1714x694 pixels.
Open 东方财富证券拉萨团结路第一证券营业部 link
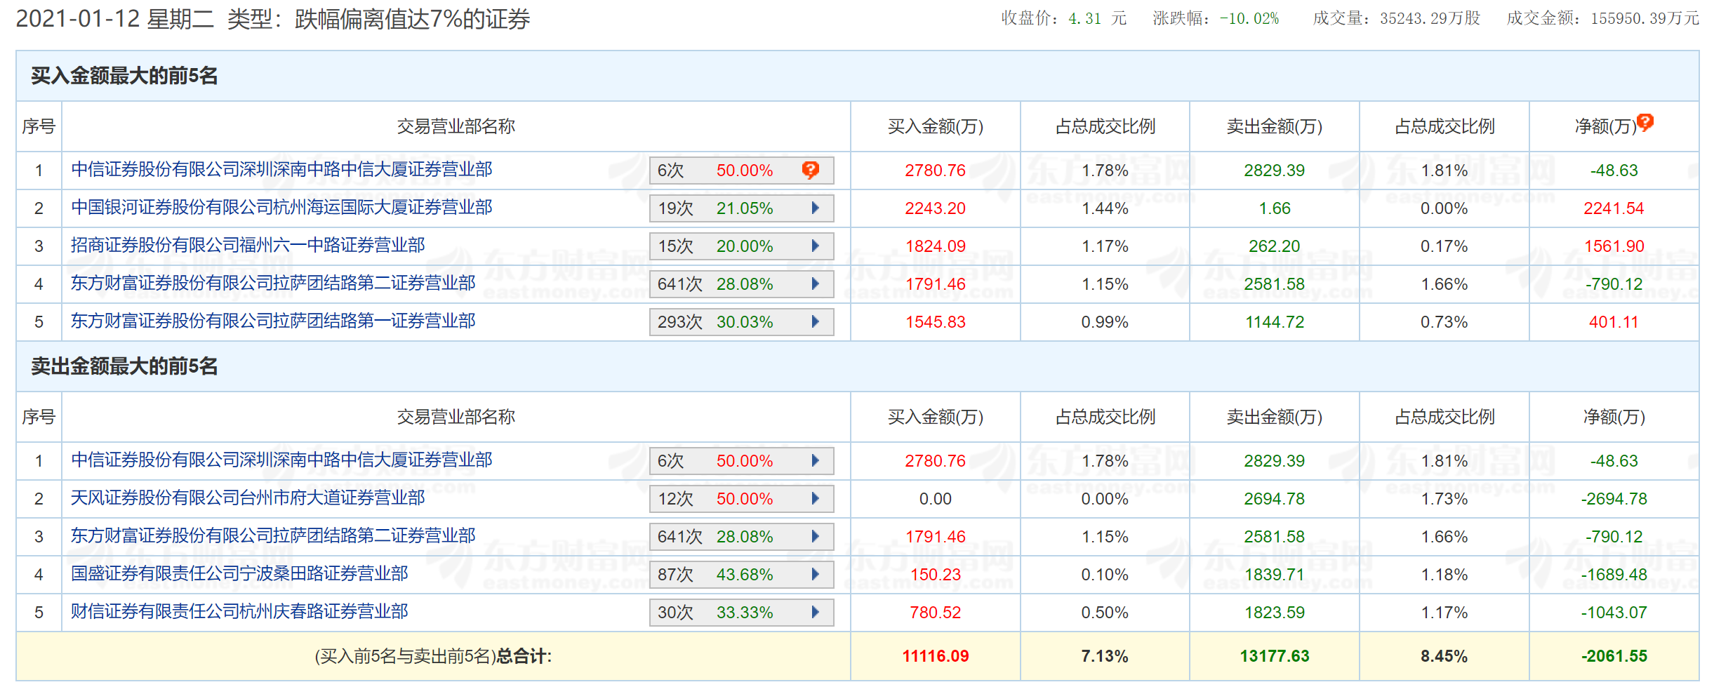[273, 321]
